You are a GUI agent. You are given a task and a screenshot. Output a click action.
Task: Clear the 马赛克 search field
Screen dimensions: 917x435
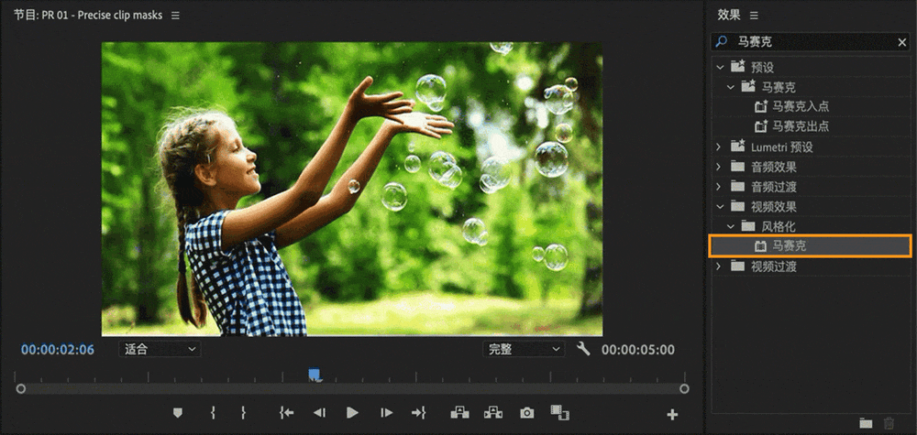[x=901, y=42]
